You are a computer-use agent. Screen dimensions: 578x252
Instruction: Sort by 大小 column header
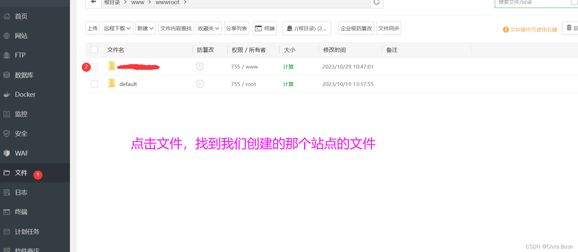pyautogui.click(x=290, y=50)
